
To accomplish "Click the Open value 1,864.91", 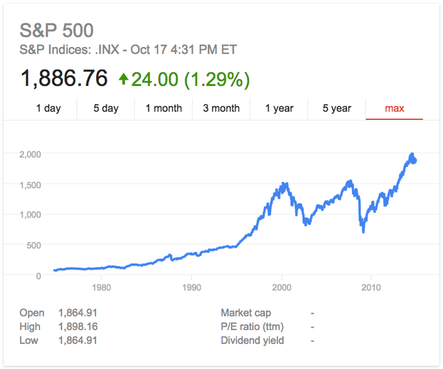I will tap(78, 313).
